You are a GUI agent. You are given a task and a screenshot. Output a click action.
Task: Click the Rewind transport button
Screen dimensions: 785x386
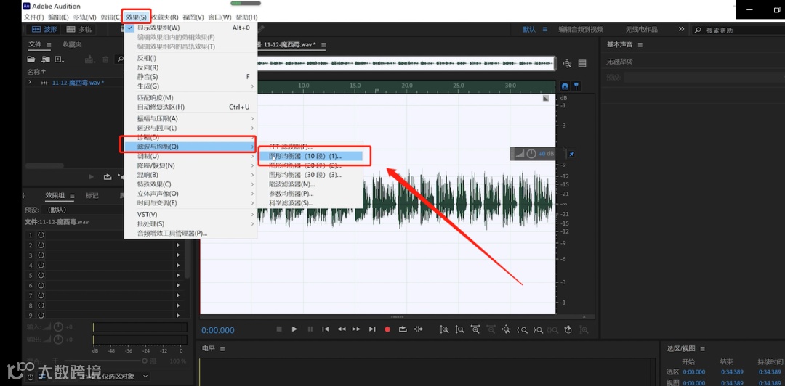pos(342,329)
